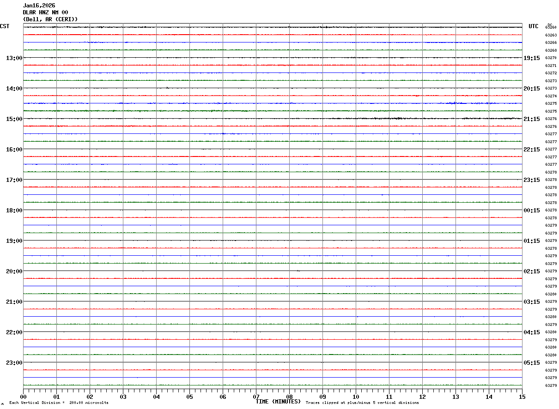Click "Each Vertical Division = 200.00 microvolts" note
The width and height of the screenshot is (559, 409).
click(59, 403)
